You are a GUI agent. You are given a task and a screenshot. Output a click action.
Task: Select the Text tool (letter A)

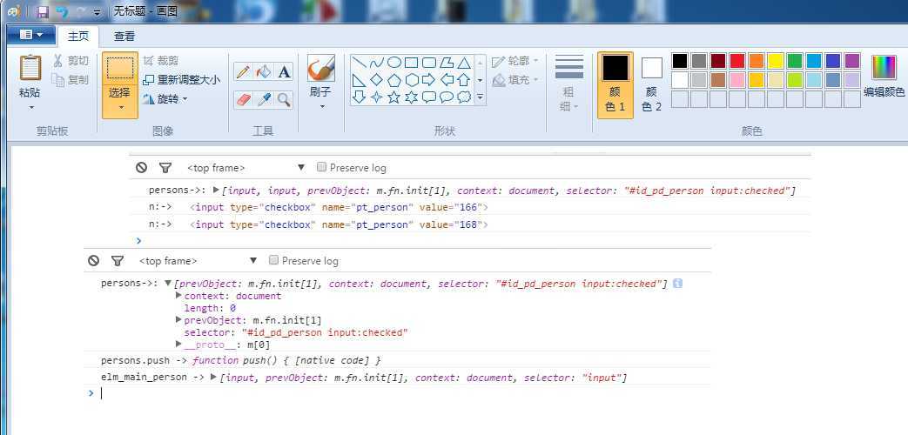pyautogui.click(x=284, y=71)
